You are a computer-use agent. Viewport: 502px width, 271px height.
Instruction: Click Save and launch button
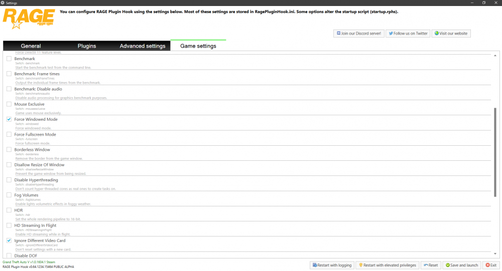pos(462,265)
